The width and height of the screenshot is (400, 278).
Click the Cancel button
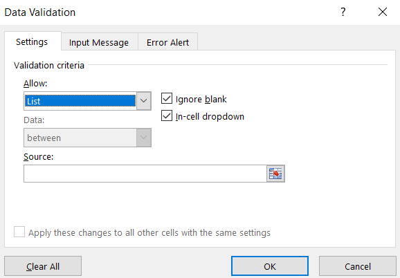tap(358, 266)
